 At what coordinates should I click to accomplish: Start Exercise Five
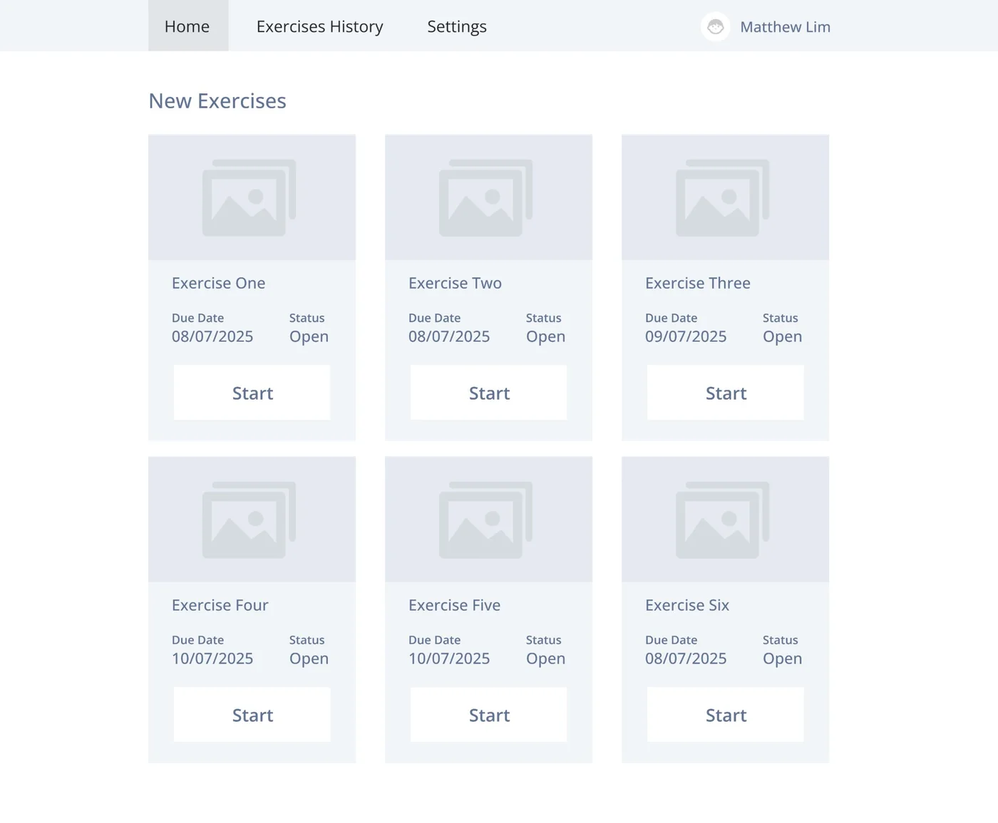point(489,715)
